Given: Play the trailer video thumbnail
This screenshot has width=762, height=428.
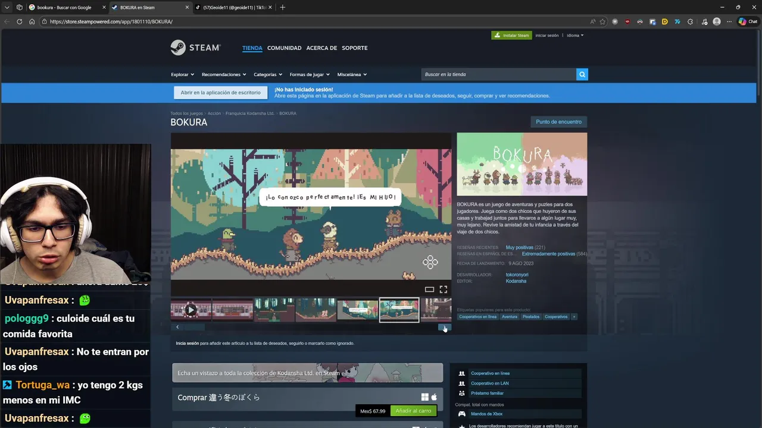Looking at the screenshot, I should coord(190,310).
